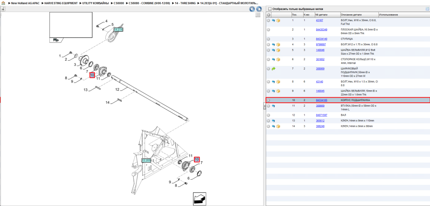Go to the home icon in breadcrumb
This screenshot has height=206, width=430.
(x=3, y=3)
